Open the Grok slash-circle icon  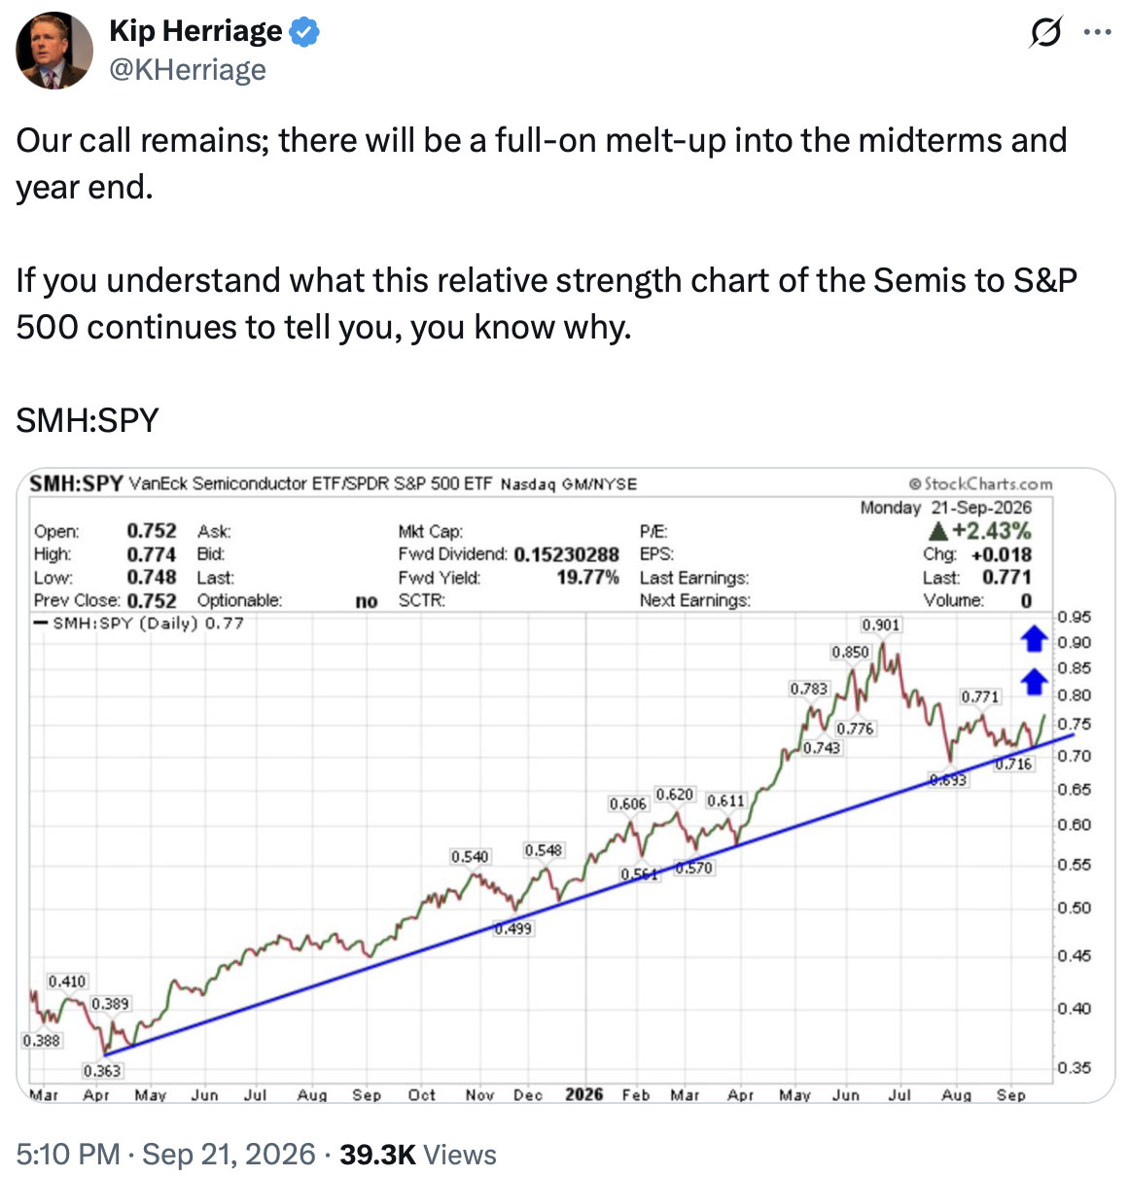point(1045,33)
